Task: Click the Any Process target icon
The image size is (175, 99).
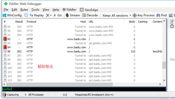Action: pos(135,15)
